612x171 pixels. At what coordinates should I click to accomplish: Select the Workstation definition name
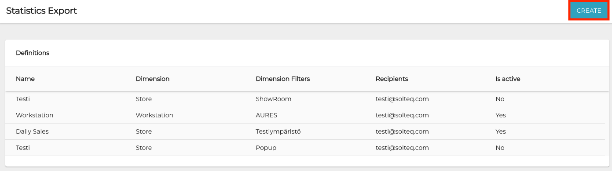pos(34,115)
